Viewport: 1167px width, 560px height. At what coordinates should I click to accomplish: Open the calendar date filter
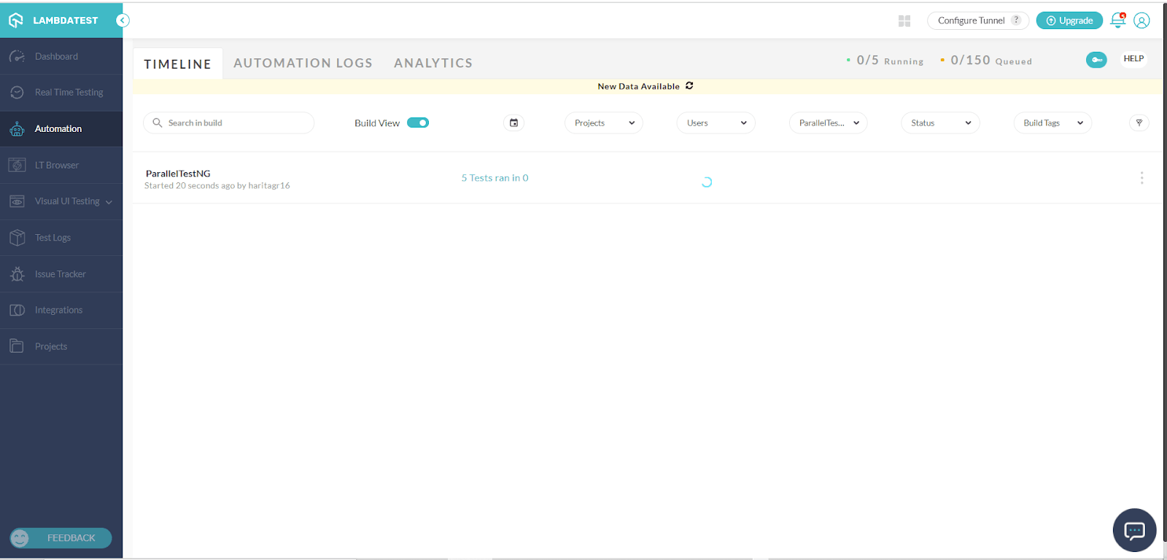point(513,123)
